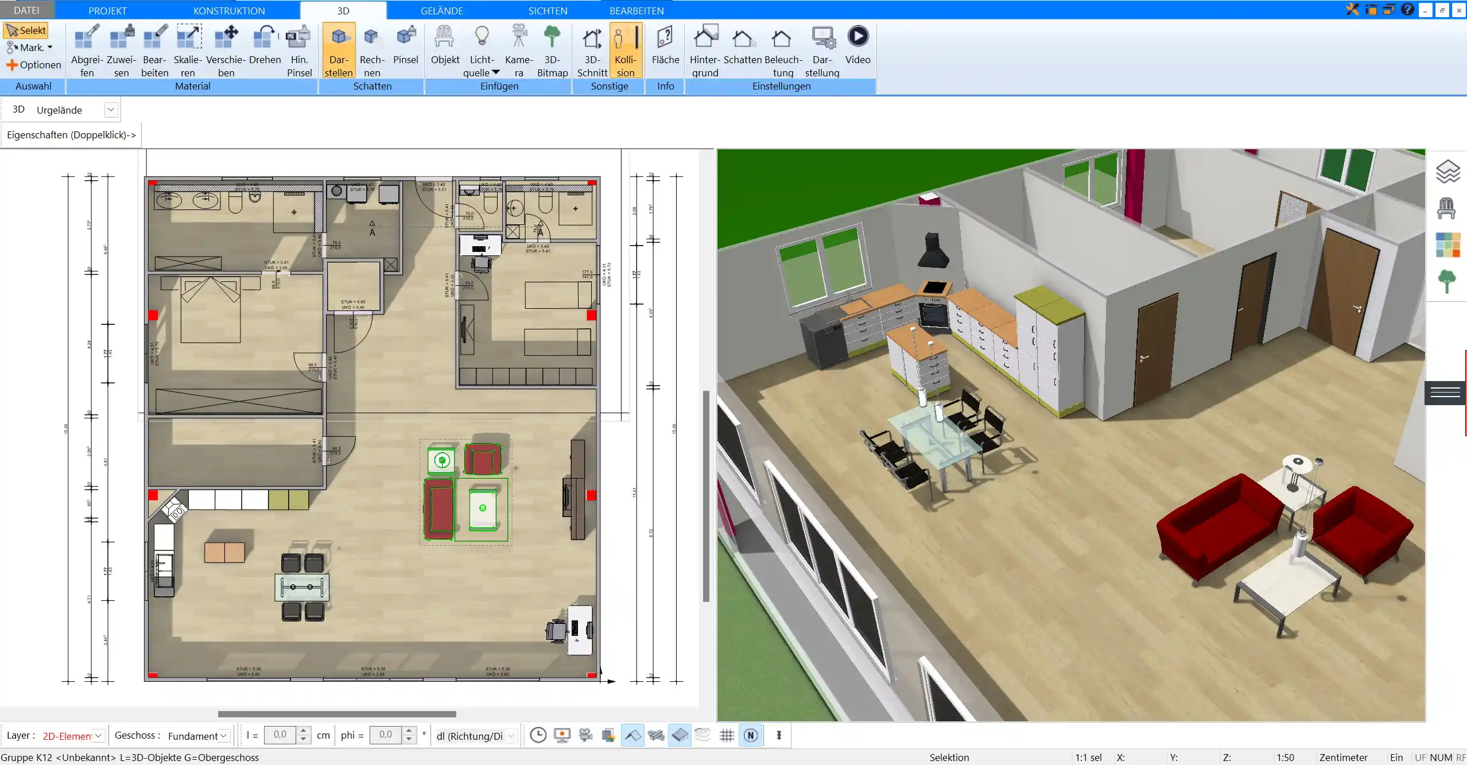This screenshot has height=765, width=1467.
Task: Open Schatten settings icon
Action: (x=743, y=45)
